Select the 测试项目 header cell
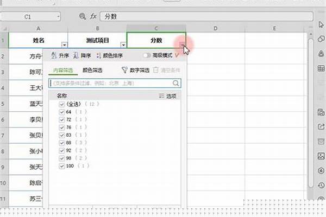Image resolution: width=326 pixels, height=217 pixels. pos(97,40)
